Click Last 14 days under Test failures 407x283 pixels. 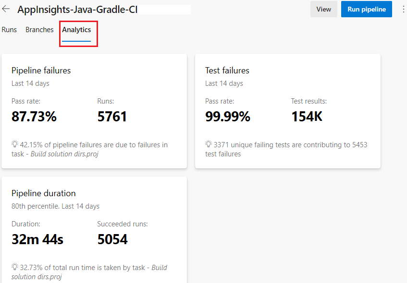click(224, 83)
